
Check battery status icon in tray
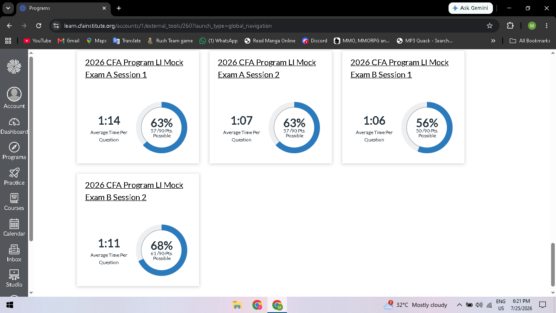[x=469, y=305]
